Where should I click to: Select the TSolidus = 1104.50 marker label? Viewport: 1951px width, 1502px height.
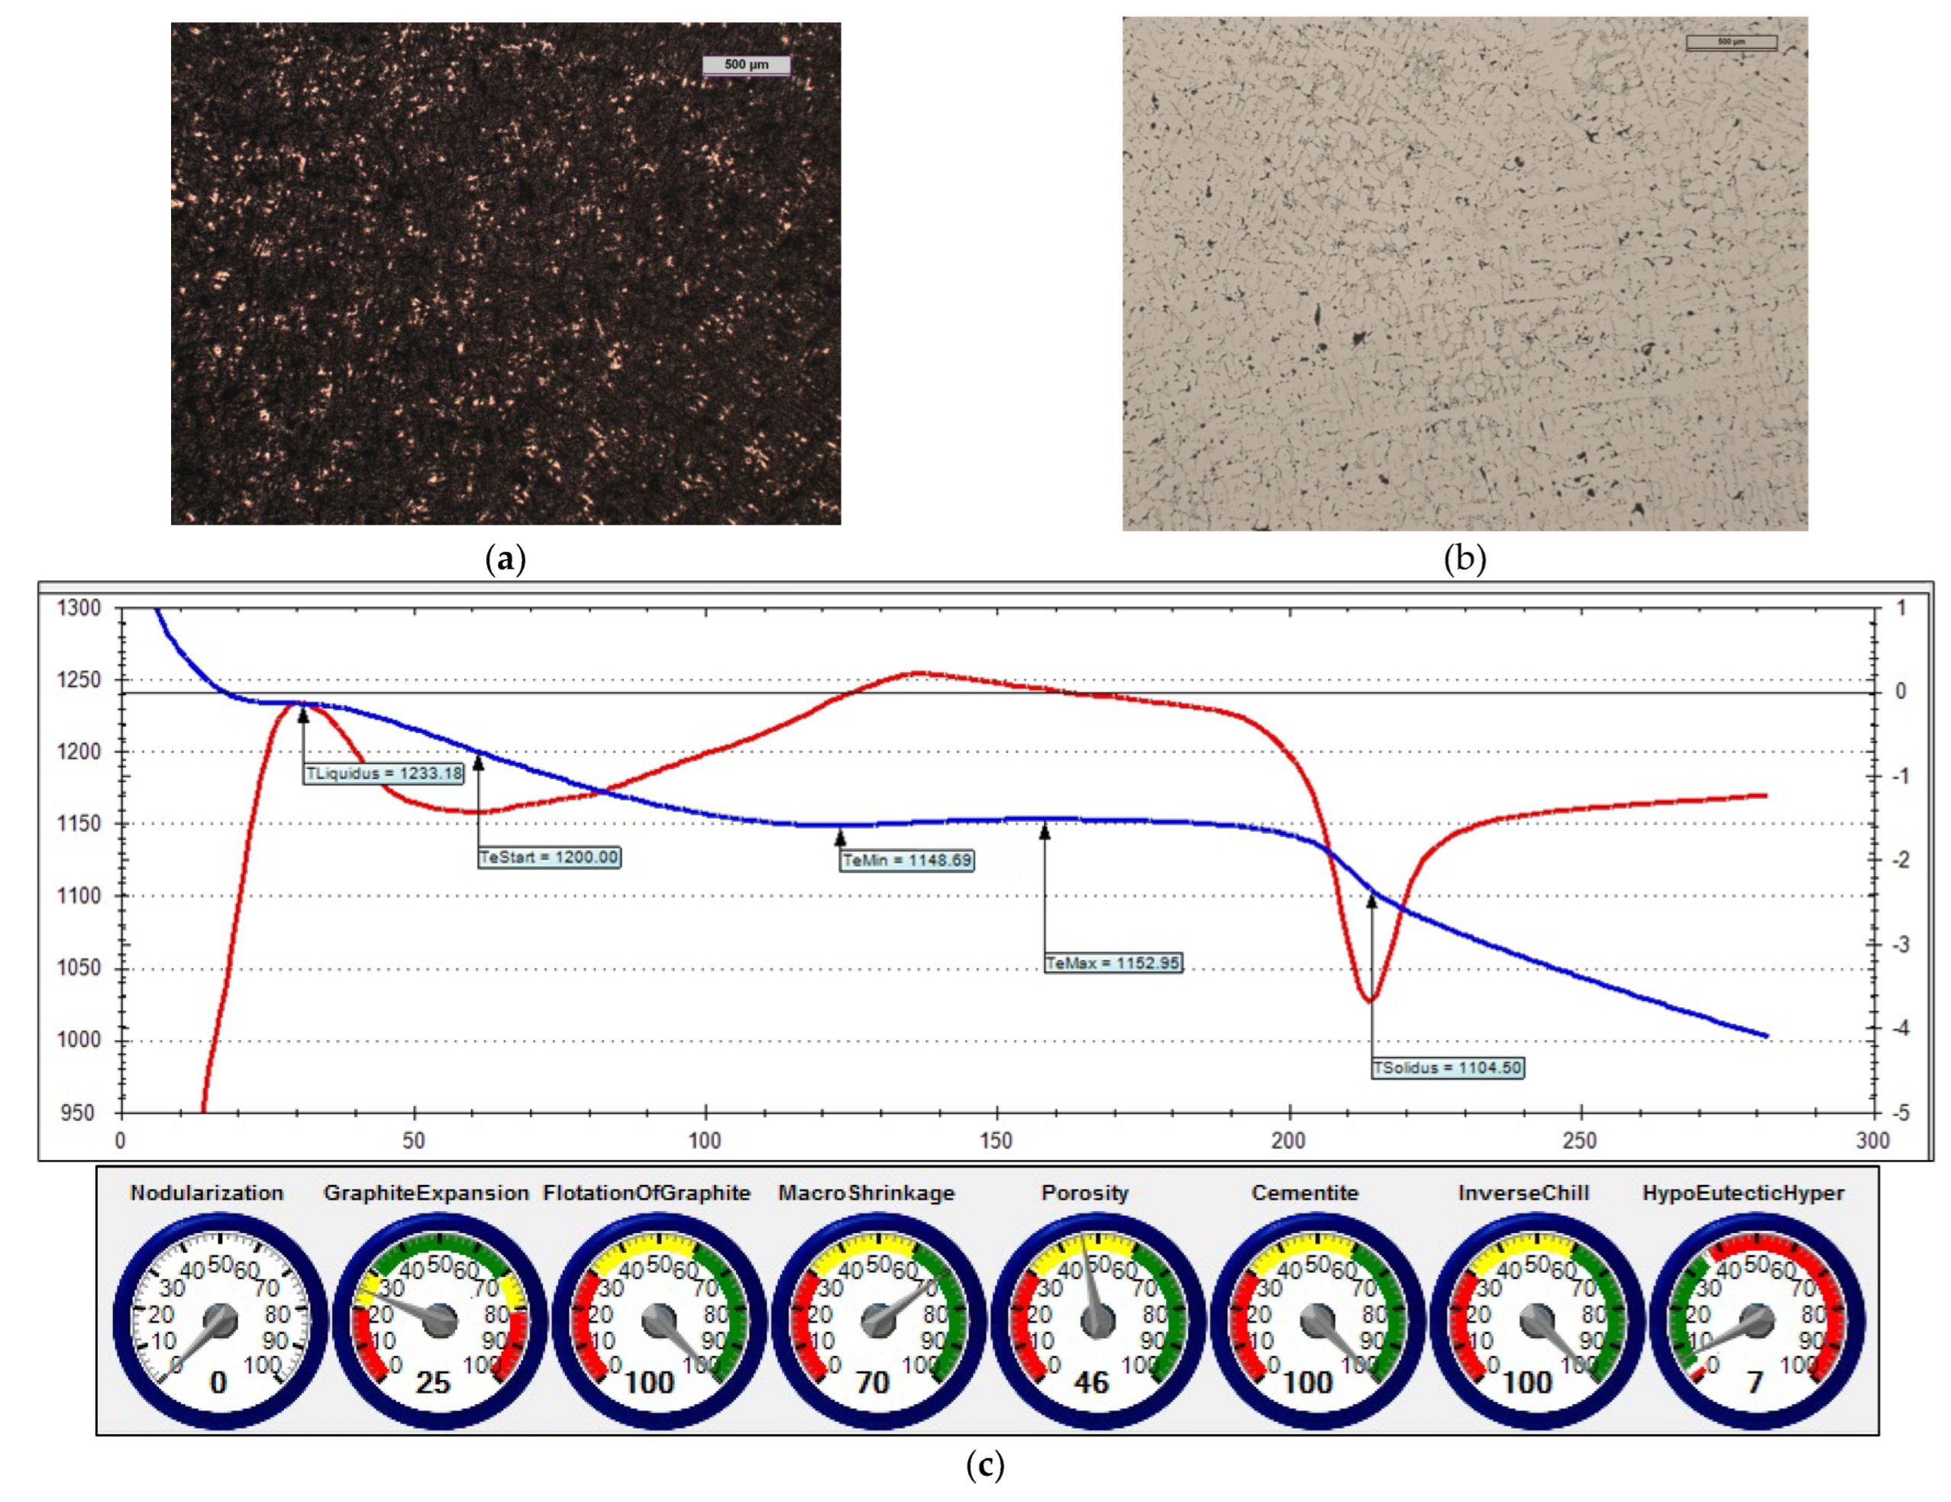tap(1447, 1067)
